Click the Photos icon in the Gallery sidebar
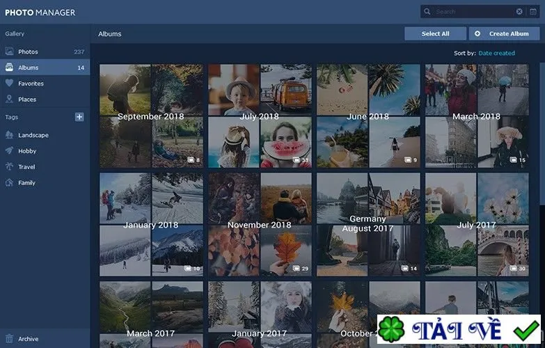Screen dimensions: 545x348 9,52
